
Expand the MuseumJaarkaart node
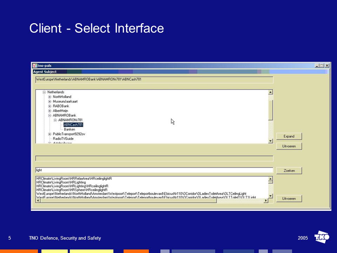(49, 101)
